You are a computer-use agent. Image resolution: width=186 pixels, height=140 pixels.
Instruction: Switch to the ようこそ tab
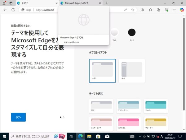[38, 3]
